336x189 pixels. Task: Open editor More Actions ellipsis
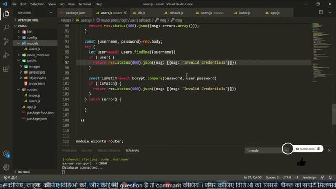tap(329, 13)
